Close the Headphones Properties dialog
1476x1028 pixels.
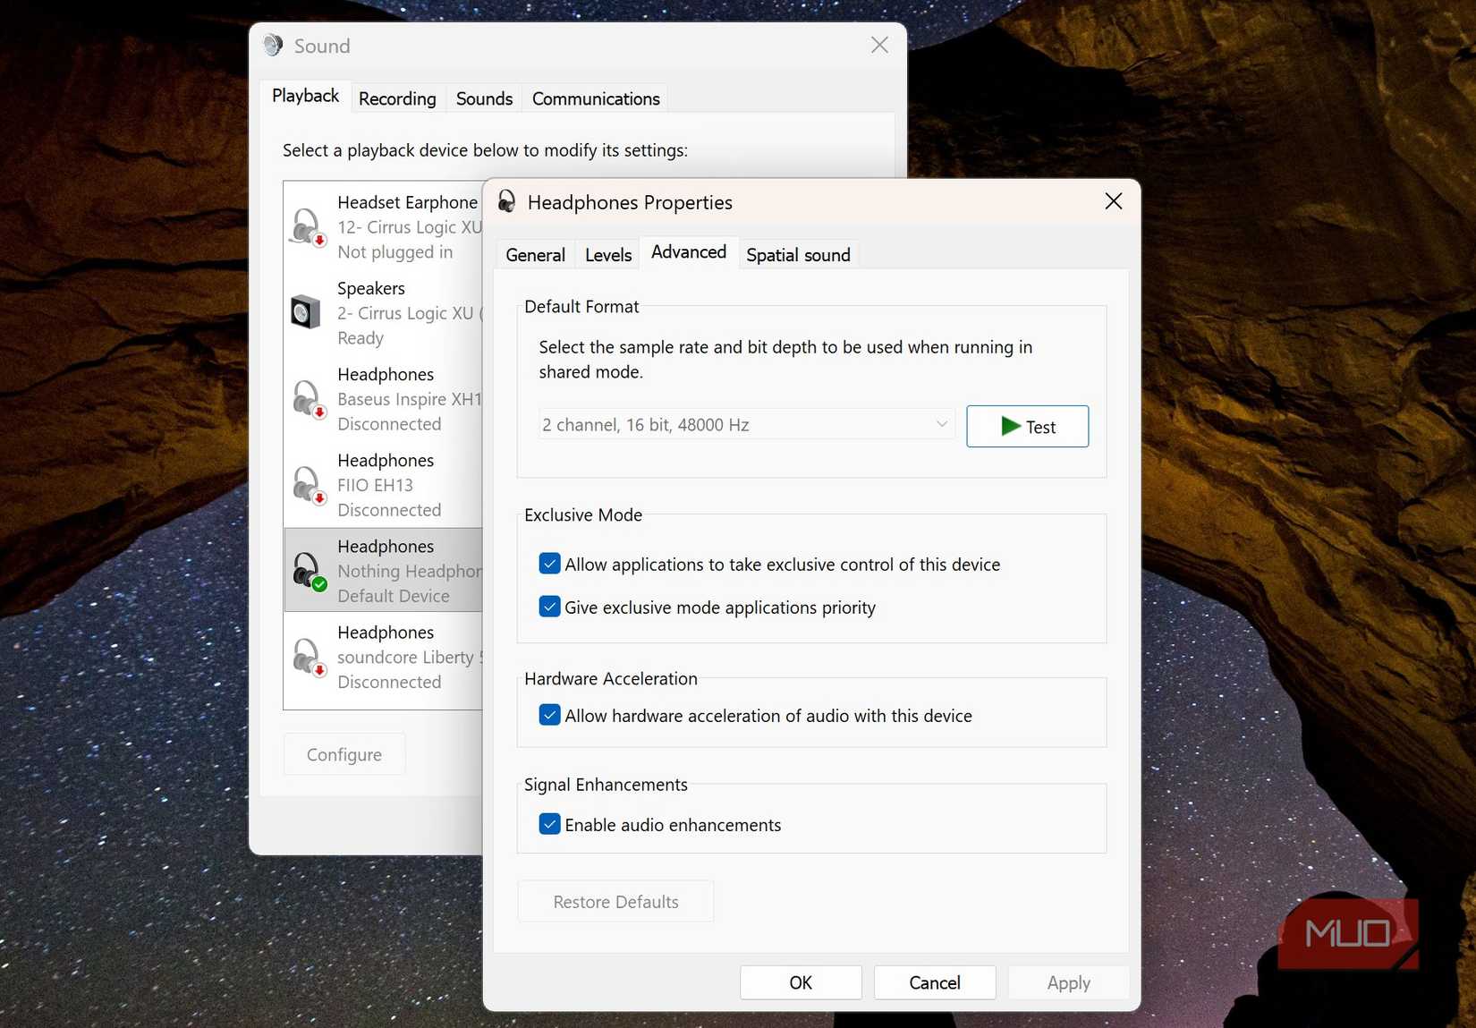click(1114, 201)
